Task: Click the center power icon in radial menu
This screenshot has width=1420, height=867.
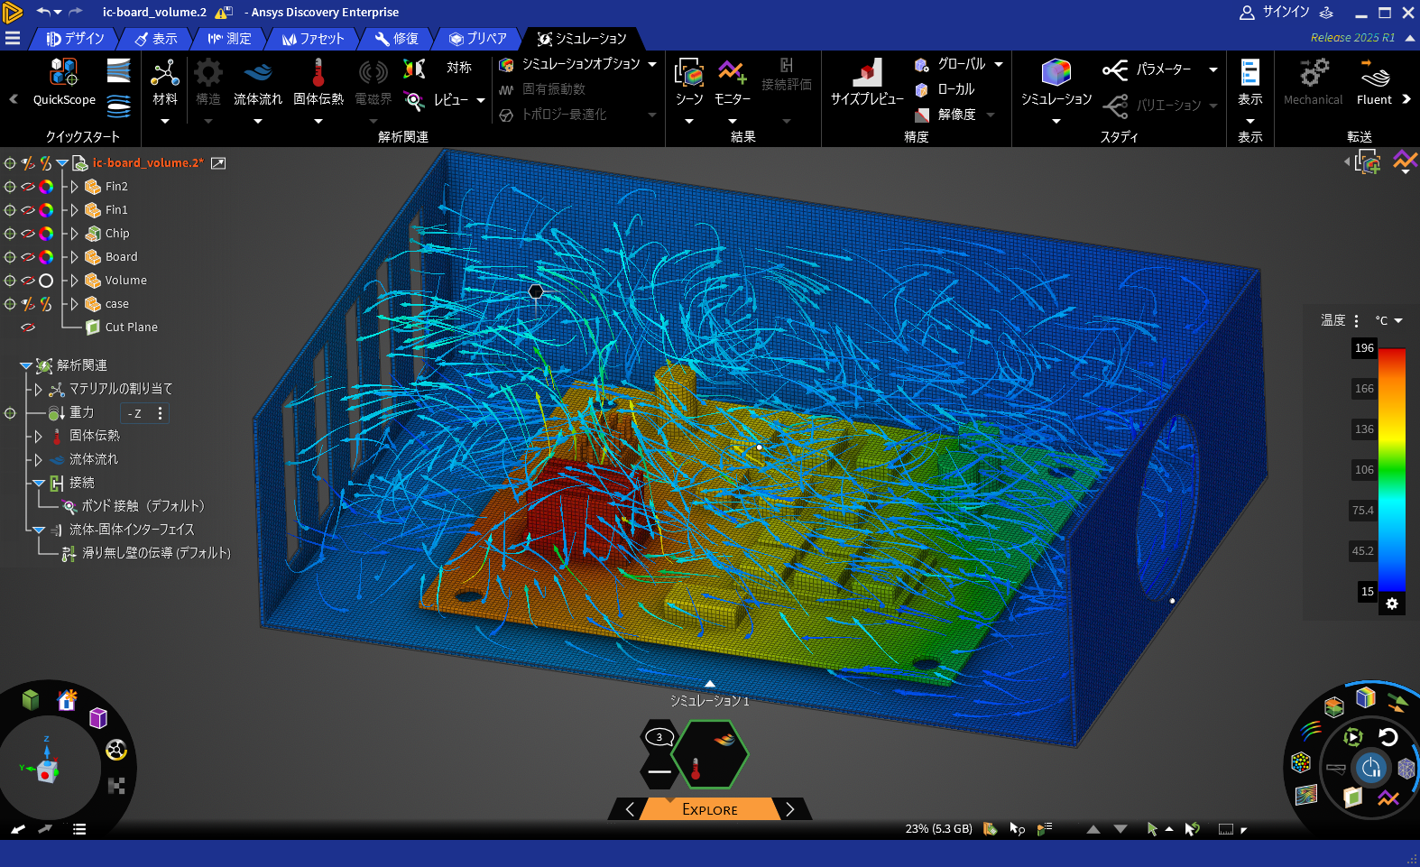Action: pos(1371,768)
